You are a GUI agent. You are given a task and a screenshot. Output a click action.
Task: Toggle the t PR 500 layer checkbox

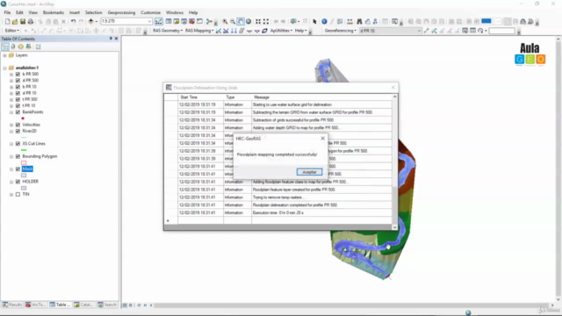click(18, 99)
